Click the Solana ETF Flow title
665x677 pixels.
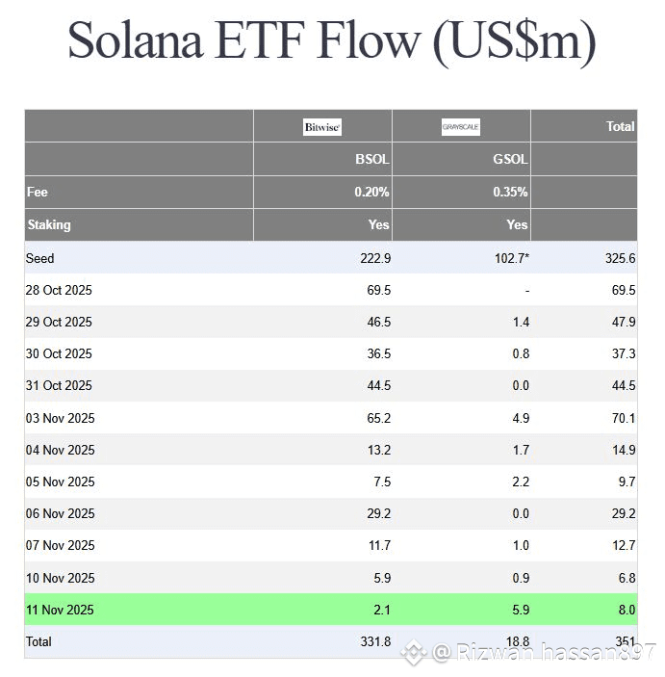(332, 42)
